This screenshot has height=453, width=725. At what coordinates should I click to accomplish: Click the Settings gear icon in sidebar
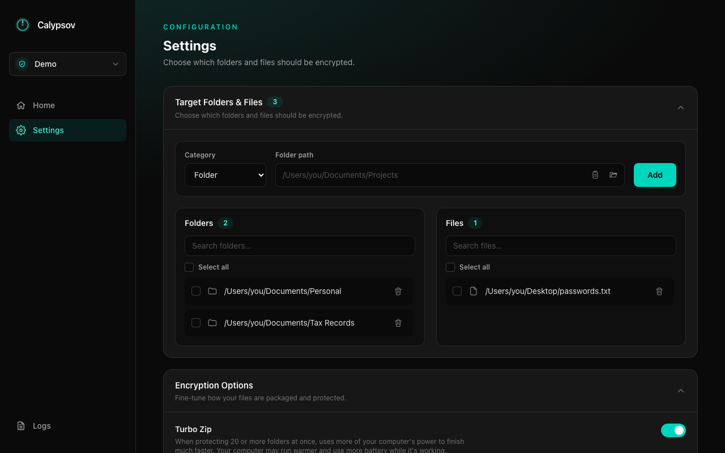(x=21, y=130)
